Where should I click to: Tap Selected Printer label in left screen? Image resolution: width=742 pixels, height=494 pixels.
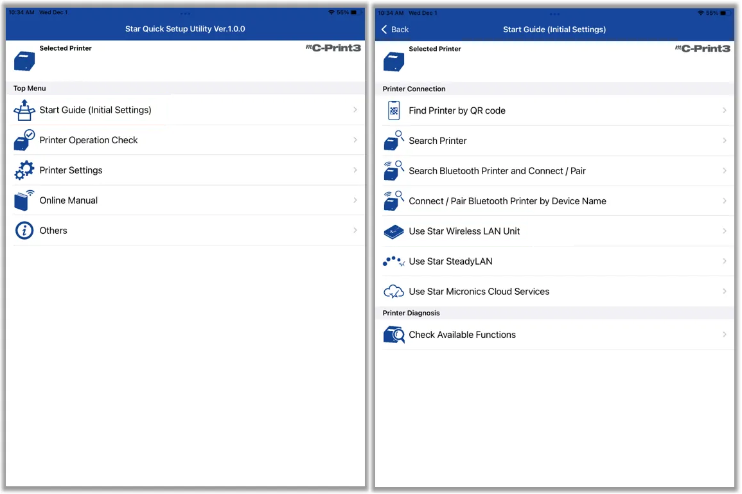click(x=66, y=48)
